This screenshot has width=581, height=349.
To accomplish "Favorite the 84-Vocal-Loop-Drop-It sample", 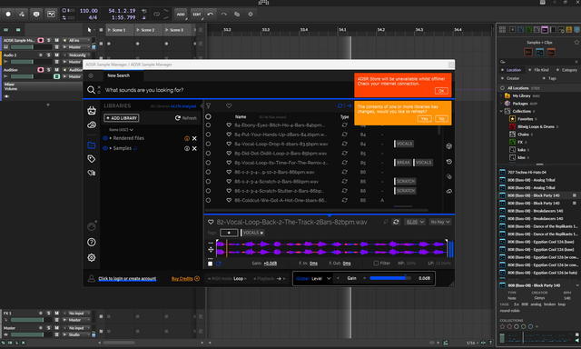I will (229, 144).
